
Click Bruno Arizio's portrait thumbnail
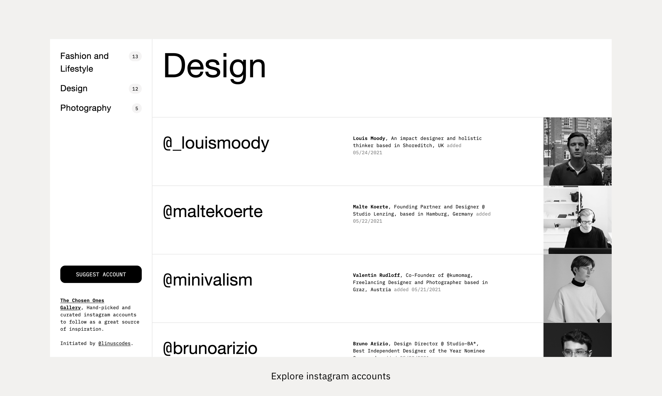point(577,340)
